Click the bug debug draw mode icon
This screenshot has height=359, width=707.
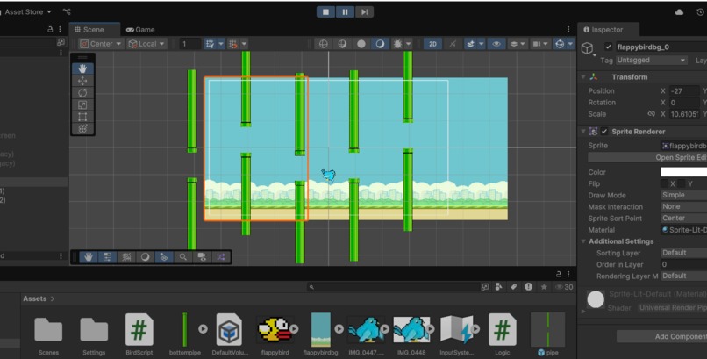[x=397, y=44]
